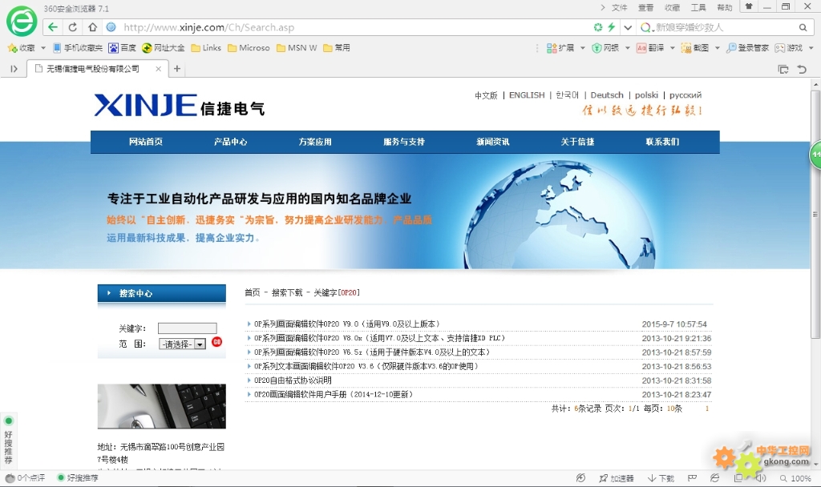Open the 工具 menu
The width and height of the screenshot is (821, 487).
pyautogui.click(x=698, y=7)
